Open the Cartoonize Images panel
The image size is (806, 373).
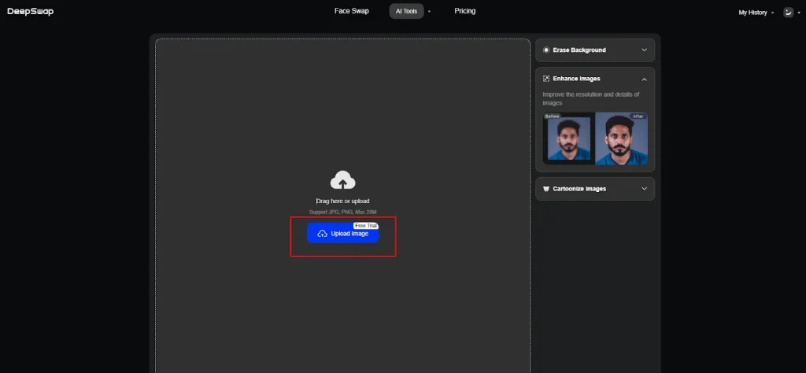(x=595, y=189)
